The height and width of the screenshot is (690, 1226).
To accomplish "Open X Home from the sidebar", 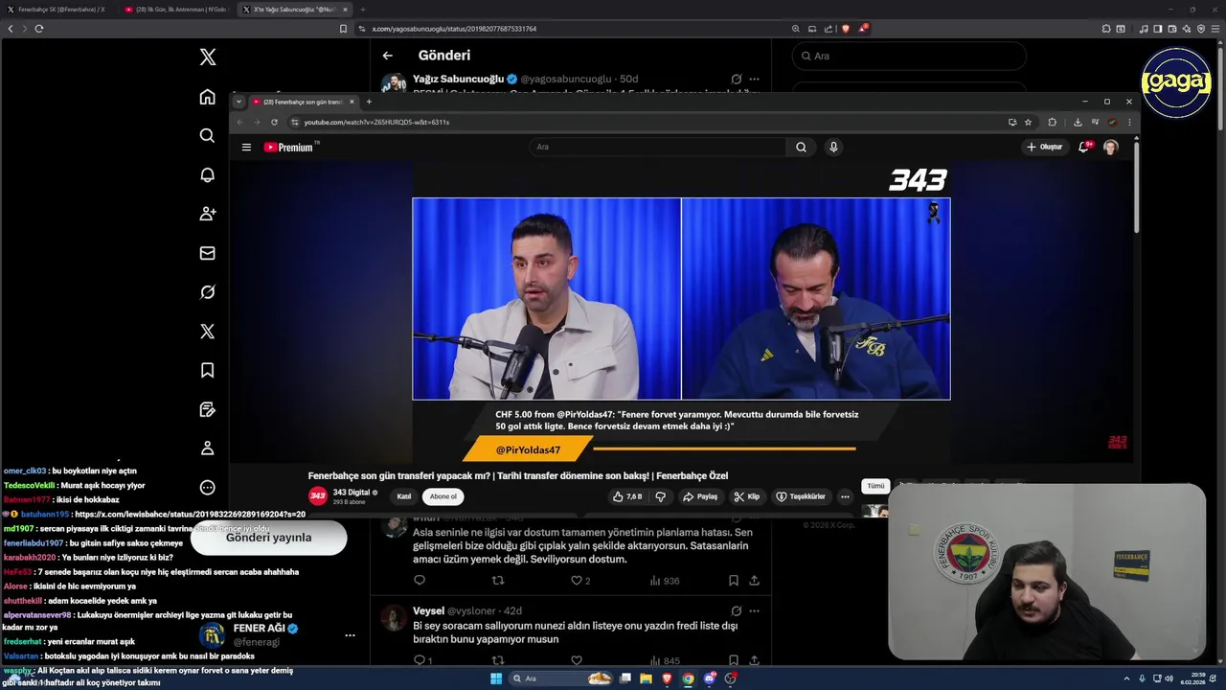I will pos(208,97).
